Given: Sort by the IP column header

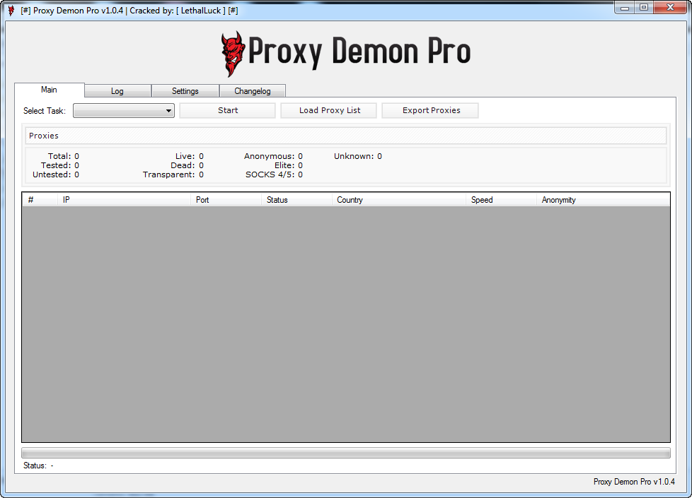Looking at the screenshot, I should [124, 200].
